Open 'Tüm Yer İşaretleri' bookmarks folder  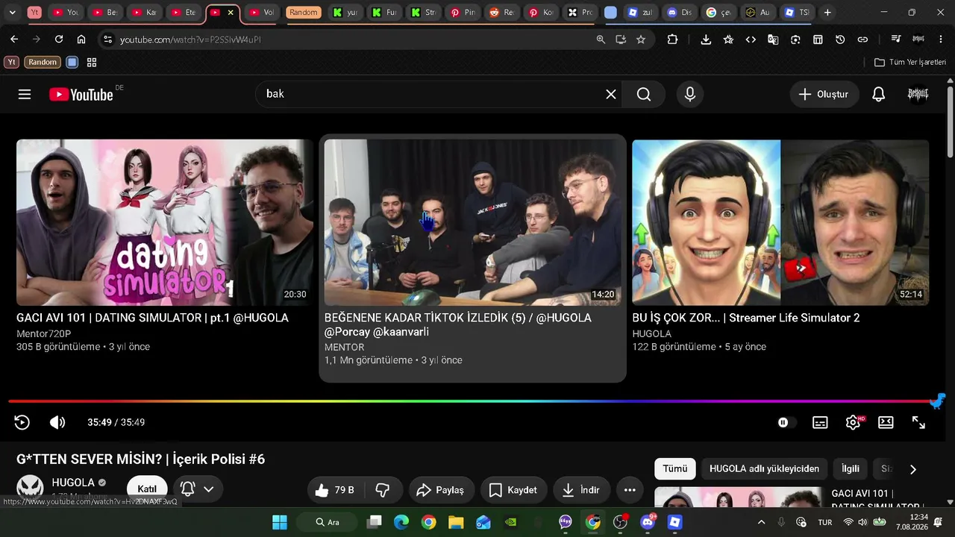click(910, 63)
